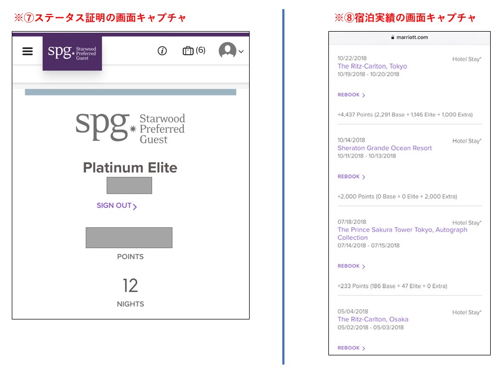Screen dimensions: 503x372
Task: Click stay dates 05/02/2018 - 05/03/2018
Action: tap(371, 328)
